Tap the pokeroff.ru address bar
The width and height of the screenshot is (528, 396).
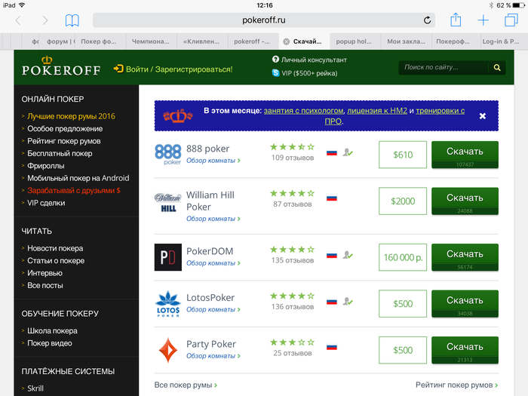point(264,20)
